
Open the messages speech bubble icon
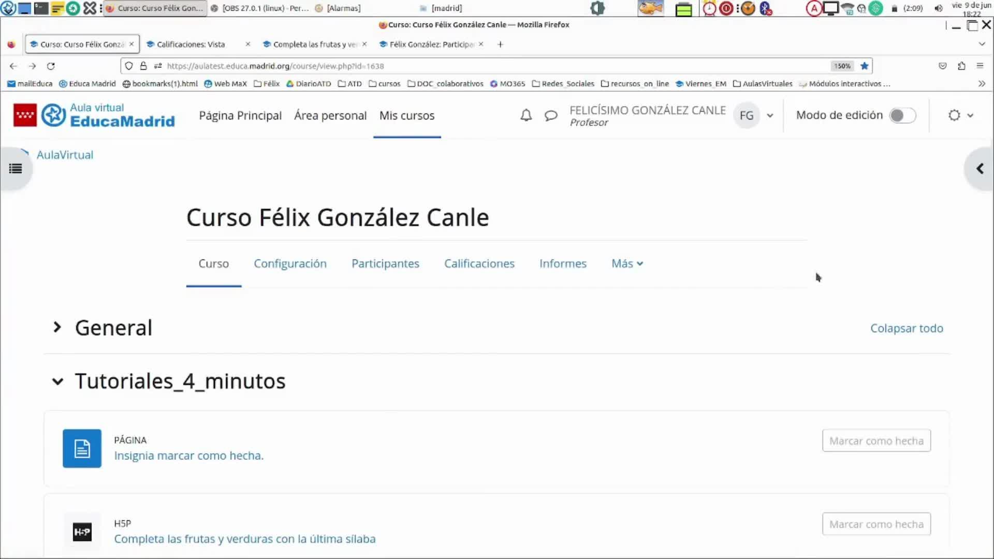551,115
